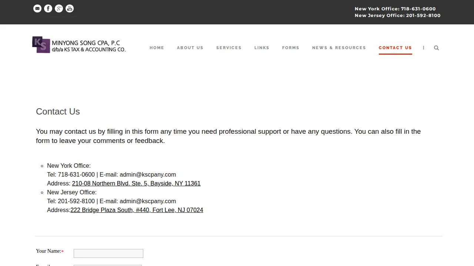Open the Links menu item

point(262,48)
